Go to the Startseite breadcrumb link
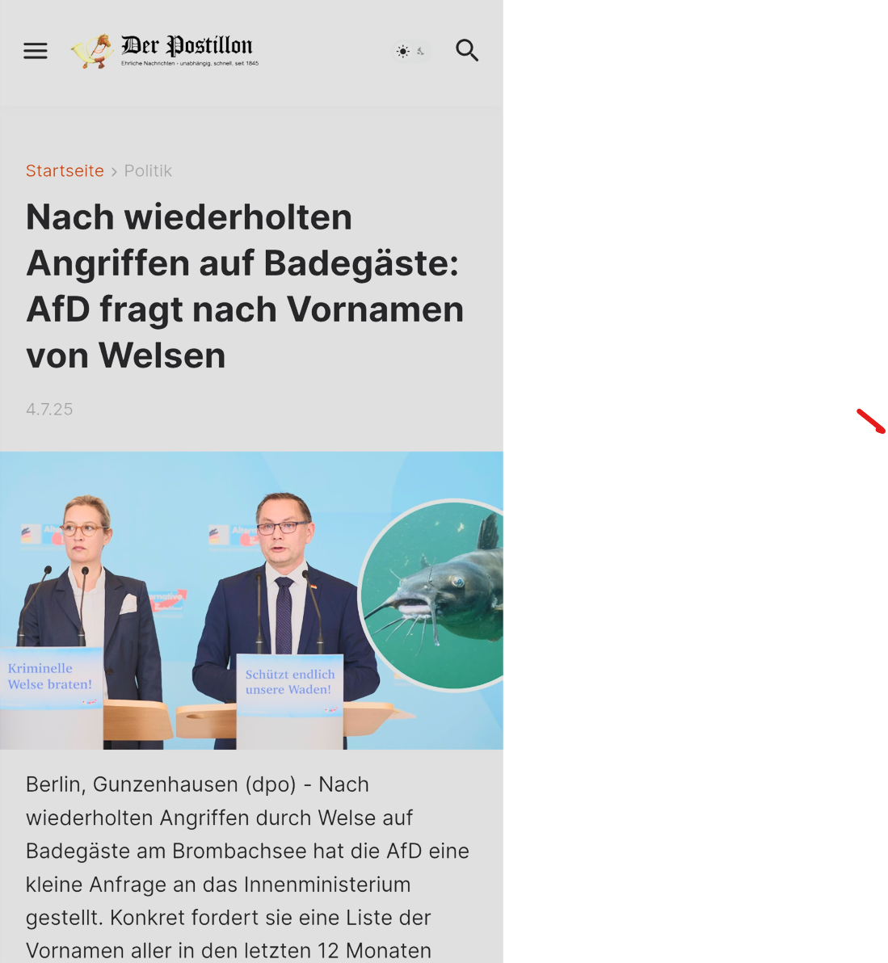The height and width of the screenshot is (963, 888). pyautogui.click(x=65, y=170)
